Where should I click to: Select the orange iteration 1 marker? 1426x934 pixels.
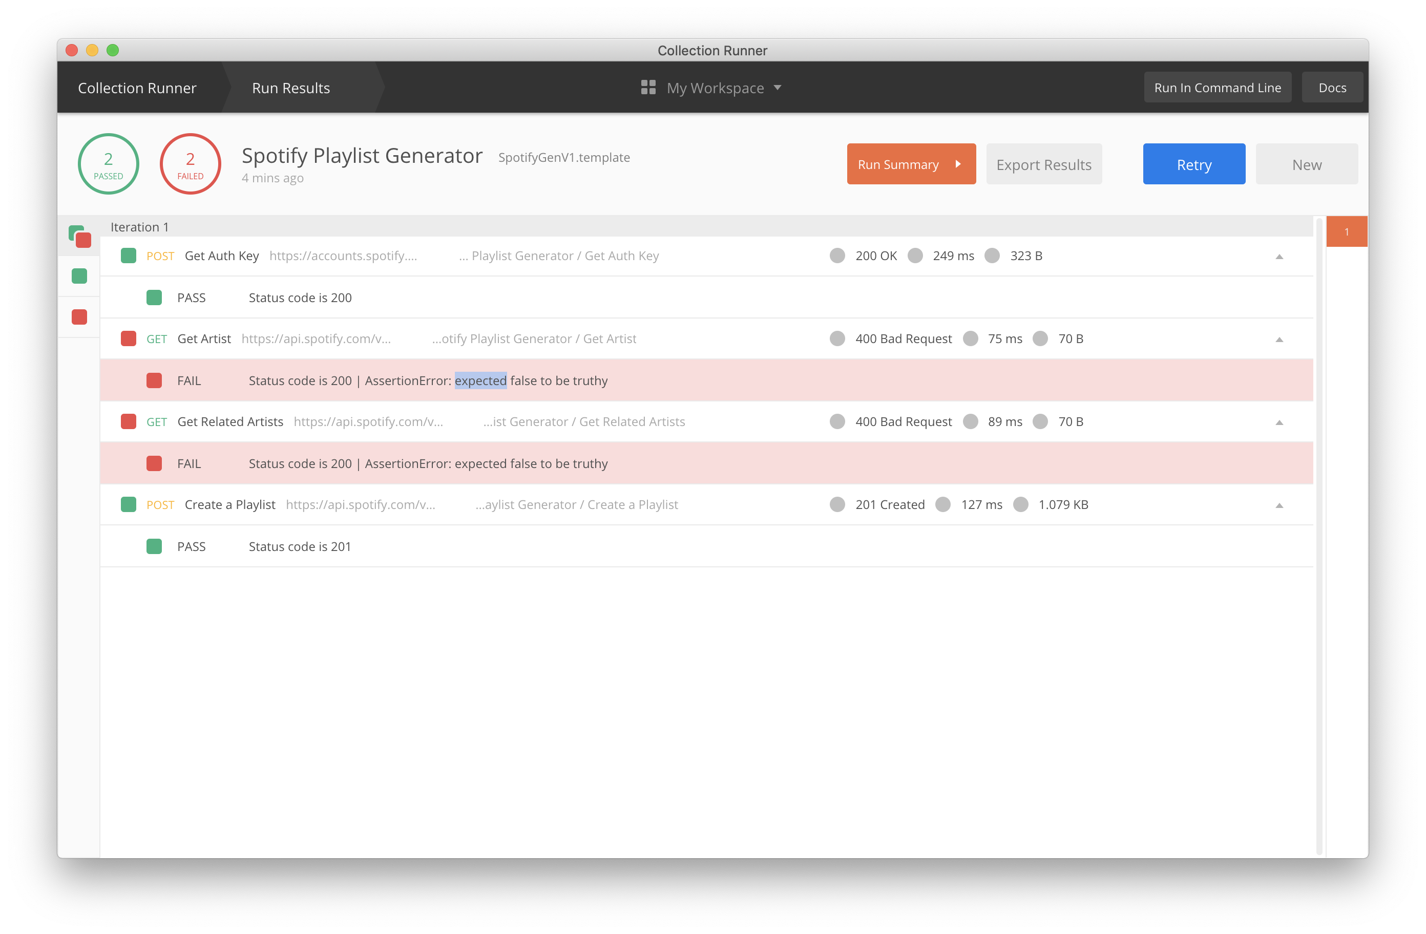click(1346, 232)
